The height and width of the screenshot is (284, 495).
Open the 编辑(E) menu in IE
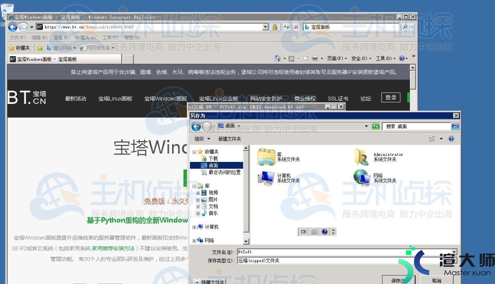tap(39, 37)
